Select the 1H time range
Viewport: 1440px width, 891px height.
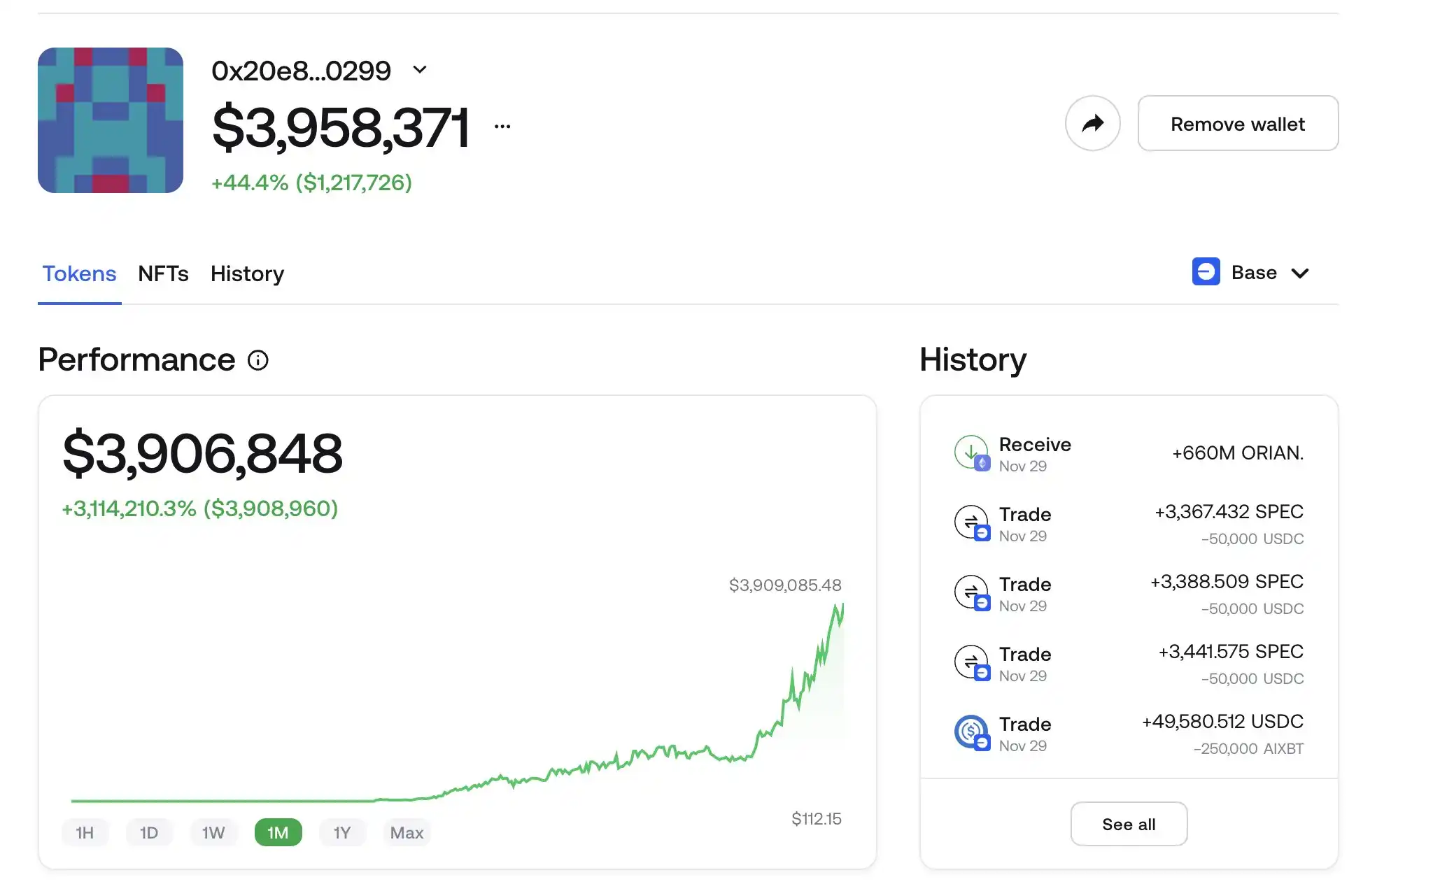[85, 832]
